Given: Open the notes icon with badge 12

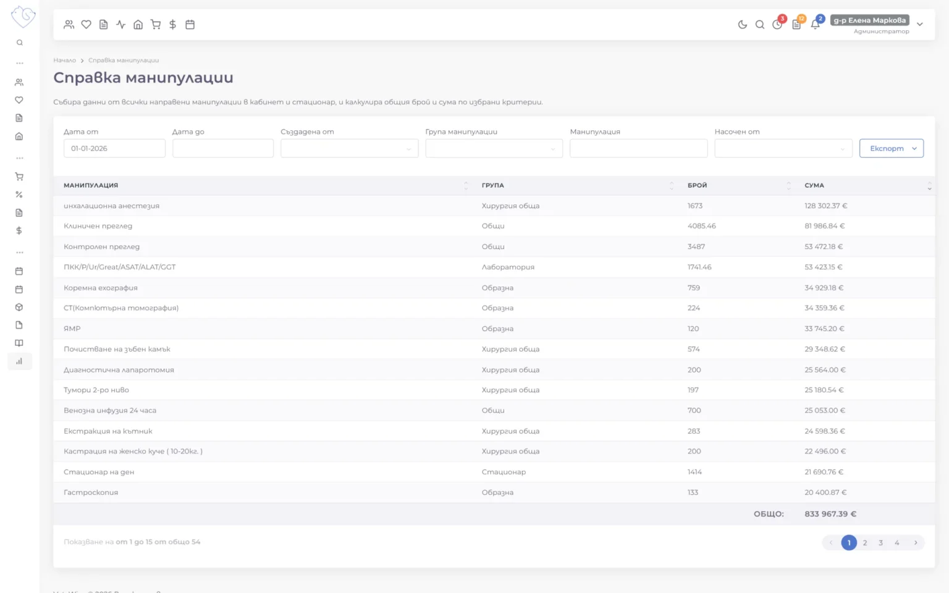Looking at the screenshot, I should click(797, 24).
